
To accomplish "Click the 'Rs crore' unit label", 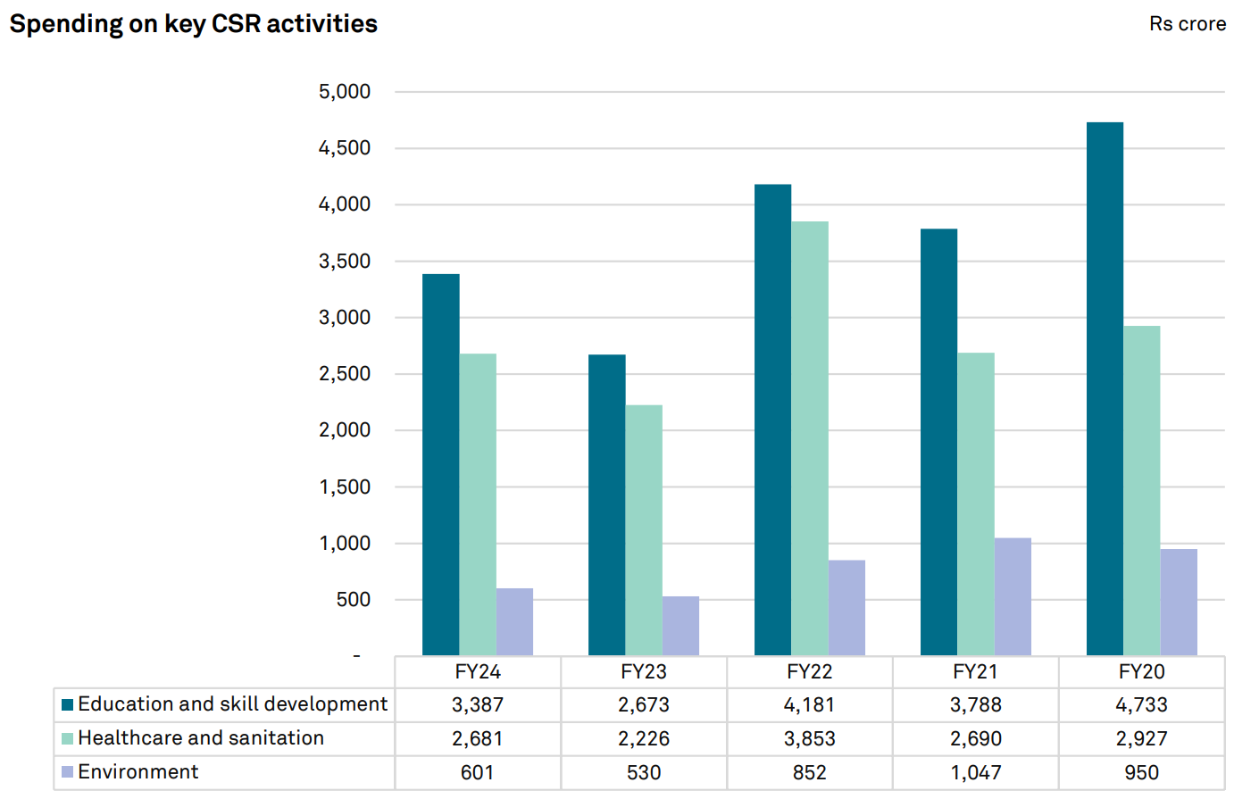I will coord(1188,24).
